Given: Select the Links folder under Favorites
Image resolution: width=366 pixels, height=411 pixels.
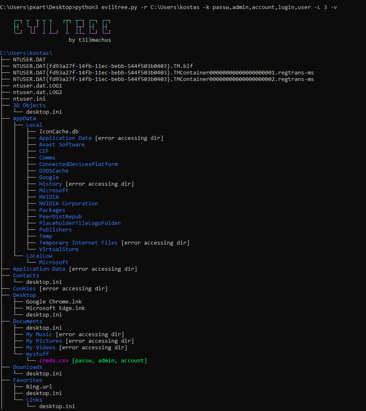Looking at the screenshot, I should (34, 400).
